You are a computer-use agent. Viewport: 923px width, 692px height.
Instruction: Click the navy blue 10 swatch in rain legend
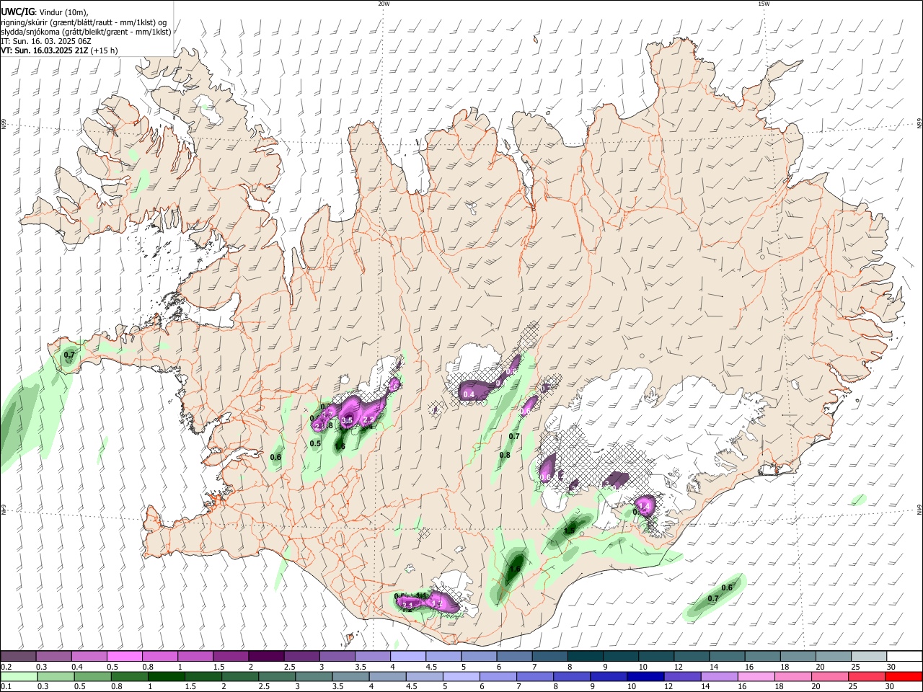pyautogui.click(x=645, y=676)
